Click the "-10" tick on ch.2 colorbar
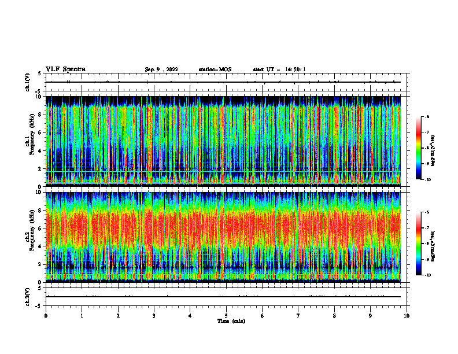This screenshot has height=354, width=458. 427,275
